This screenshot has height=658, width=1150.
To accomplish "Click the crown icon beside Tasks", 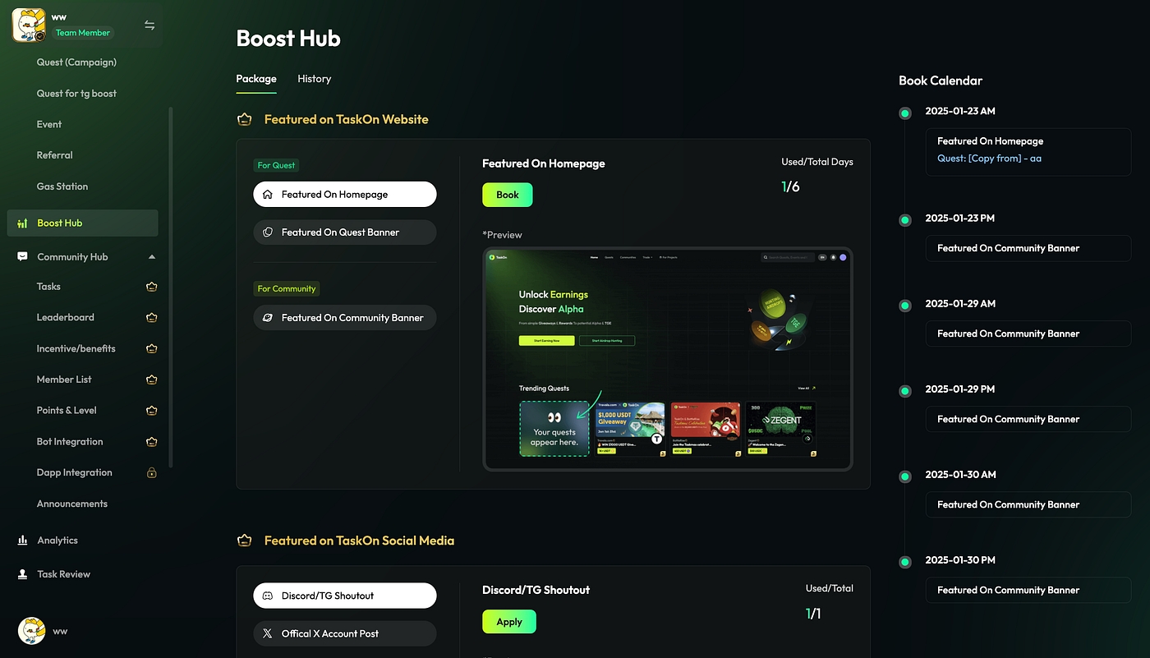I will [151, 287].
